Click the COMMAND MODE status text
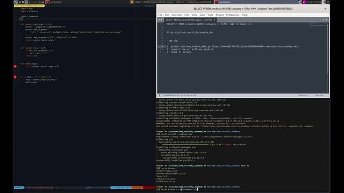 tap(180, 95)
